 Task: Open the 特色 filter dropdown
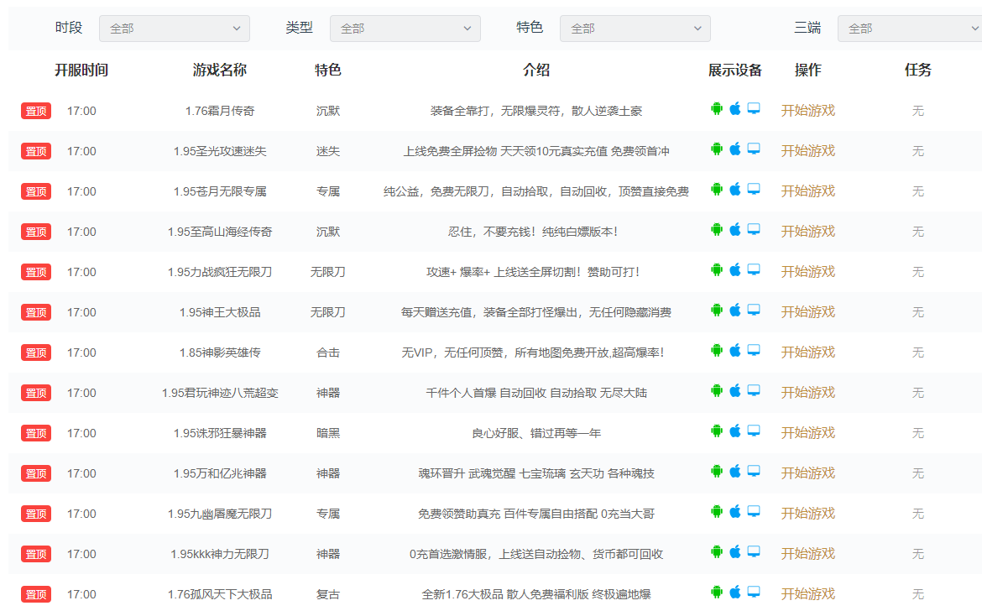point(635,29)
